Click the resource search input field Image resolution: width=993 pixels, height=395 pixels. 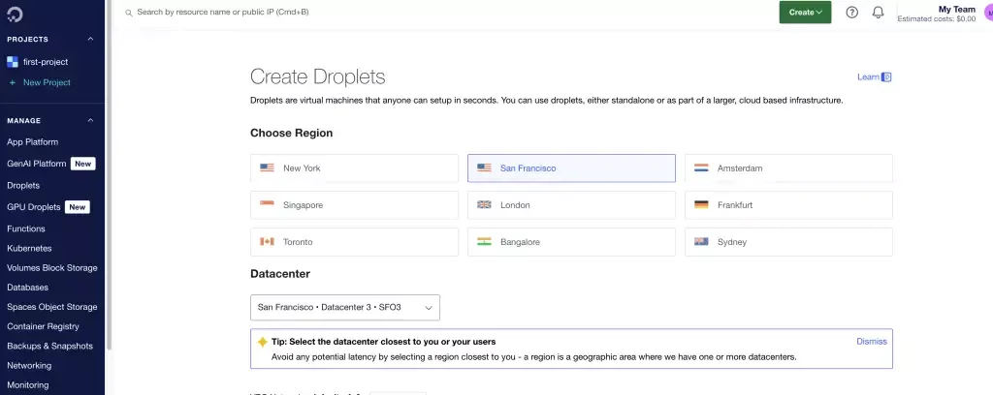[x=223, y=12]
